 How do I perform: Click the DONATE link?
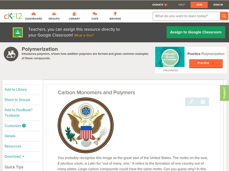[x=158, y=5]
